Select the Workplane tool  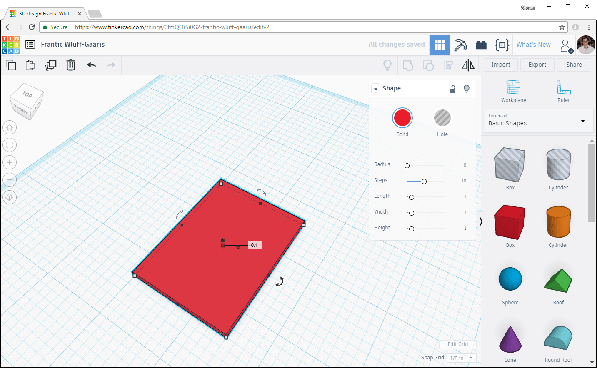click(513, 91)
